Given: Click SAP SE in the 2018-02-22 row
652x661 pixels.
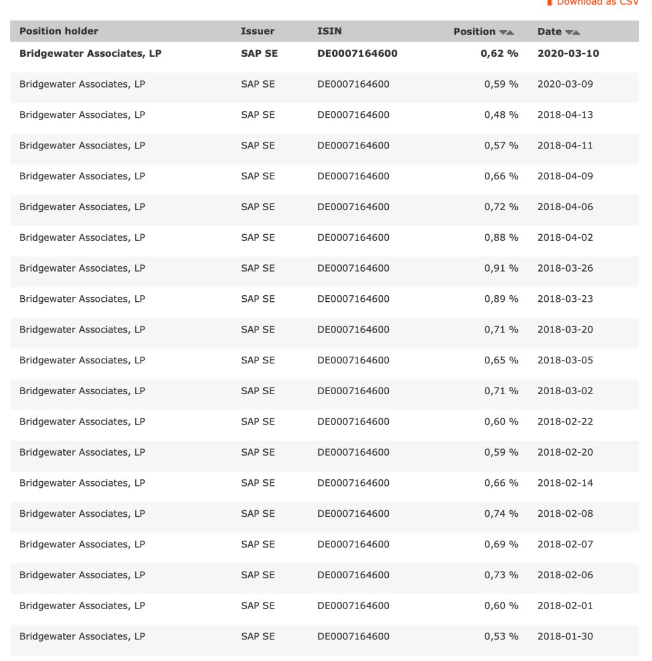Looking at the screenshot, I should point(258,421).
